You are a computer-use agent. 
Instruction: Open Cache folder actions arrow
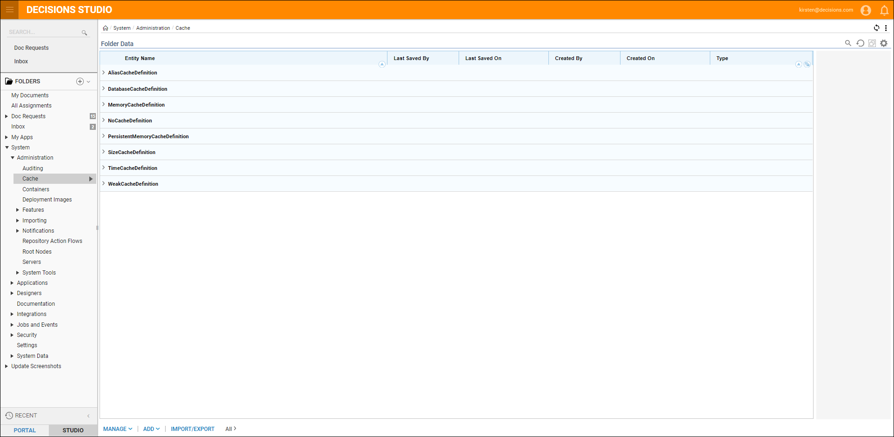click(91, 179)
